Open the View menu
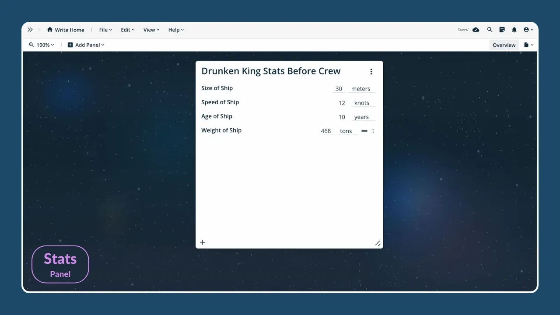This screenshot has width=560, height=315. pos(151,30)
